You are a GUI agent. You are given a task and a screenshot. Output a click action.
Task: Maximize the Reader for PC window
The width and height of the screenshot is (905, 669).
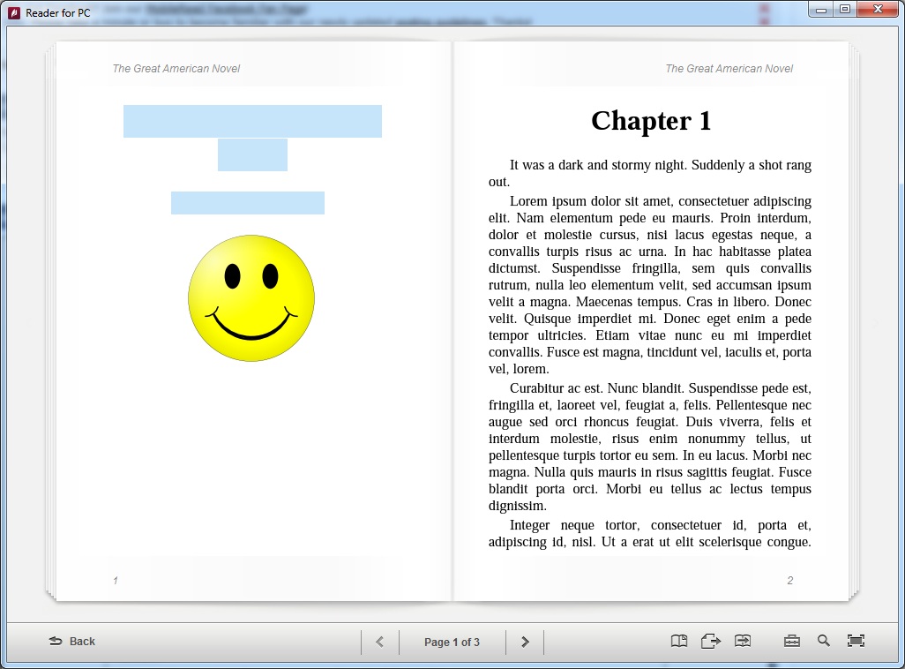pos(845,9)
